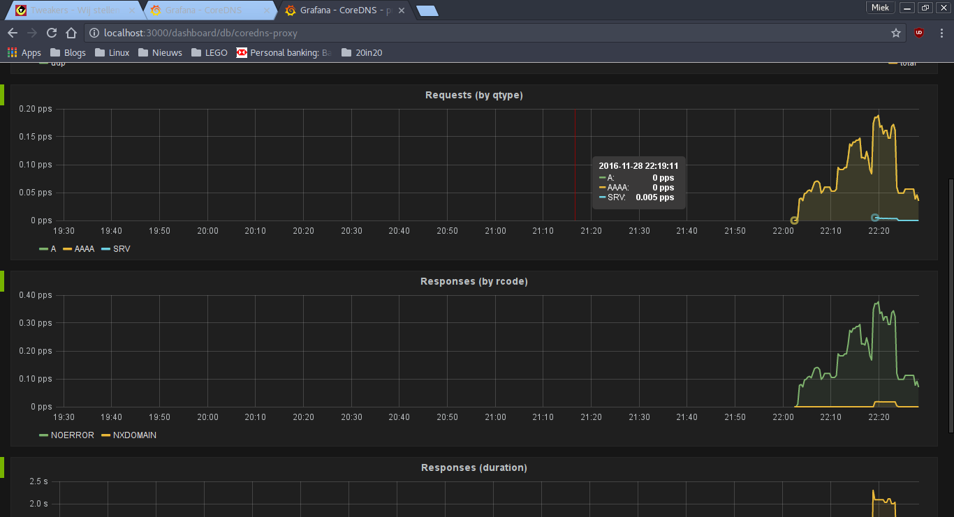
Task: Open the Chrome three-dot menu
Action: (x=941, y=33)
